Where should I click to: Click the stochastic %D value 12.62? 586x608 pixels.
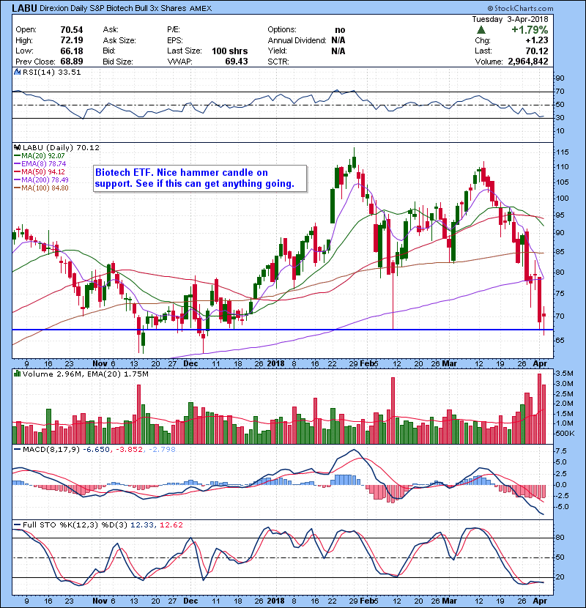click(x=171, y=525)
